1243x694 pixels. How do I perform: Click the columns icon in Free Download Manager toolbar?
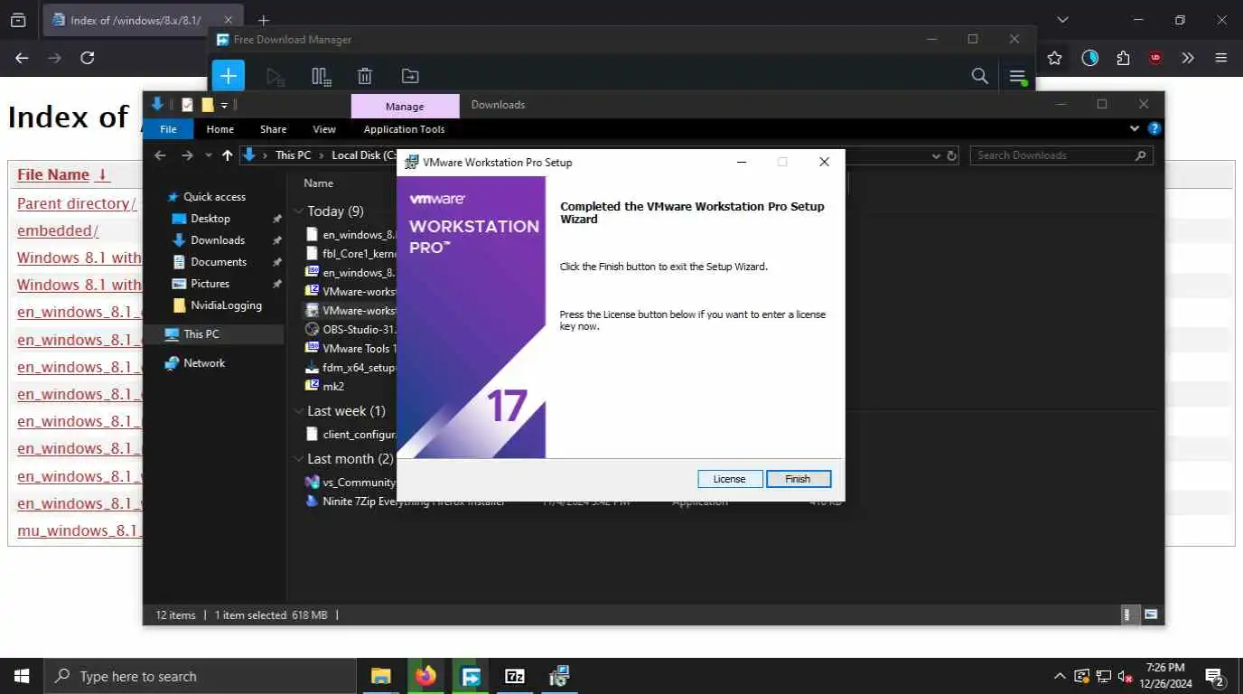(x=321, y=77)
